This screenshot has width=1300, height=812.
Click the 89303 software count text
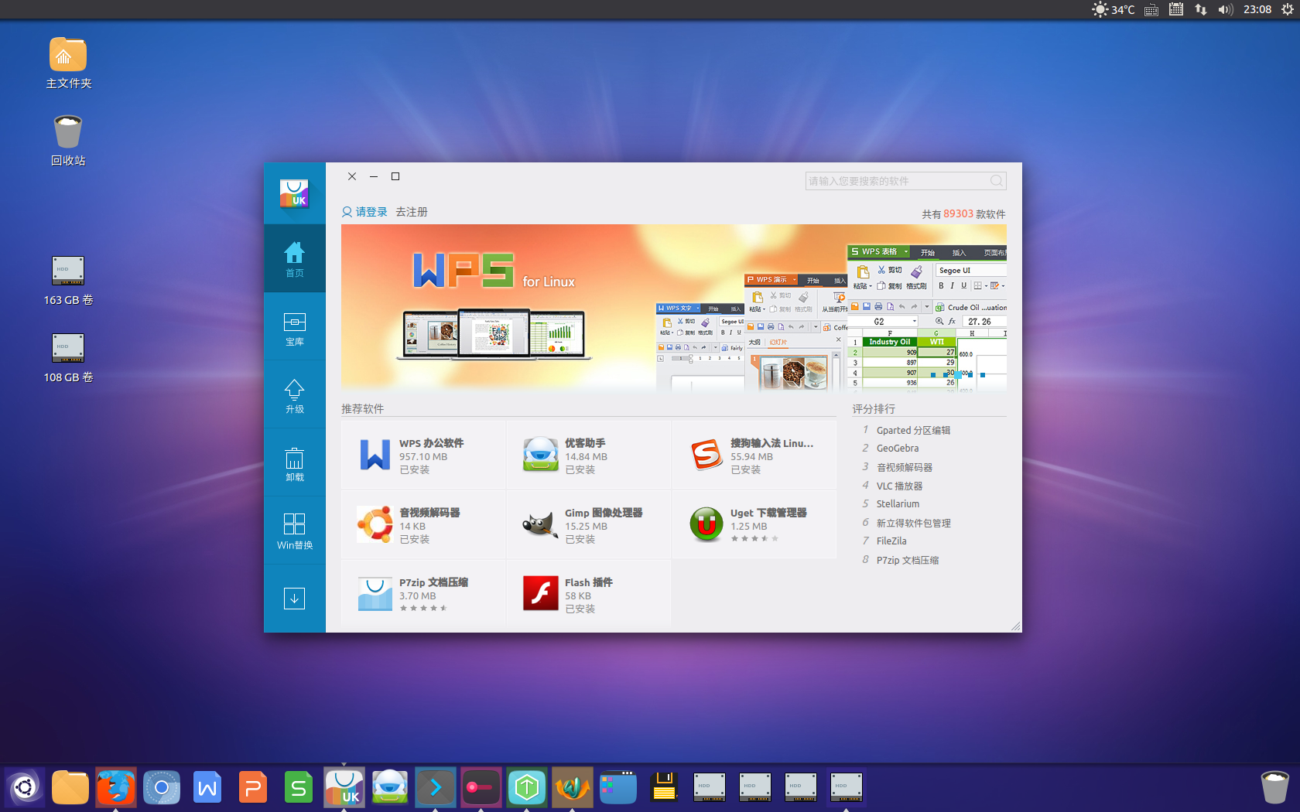click(x=958, y=213)
